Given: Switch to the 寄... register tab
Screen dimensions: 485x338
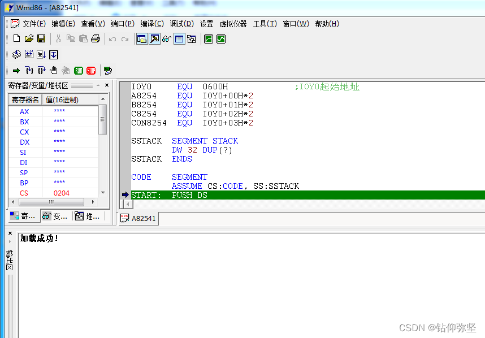Looking at the screenshot, I should point(23,216).
